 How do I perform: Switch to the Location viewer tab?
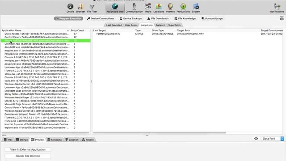(72, 140)
